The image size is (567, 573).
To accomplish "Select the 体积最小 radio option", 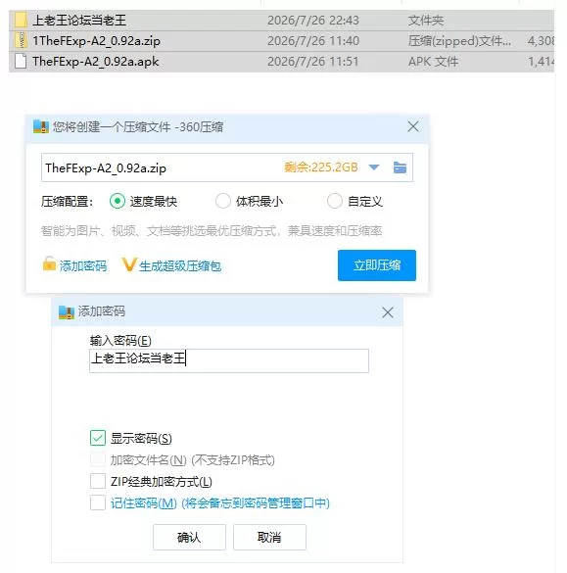I will tap(223, 201).
